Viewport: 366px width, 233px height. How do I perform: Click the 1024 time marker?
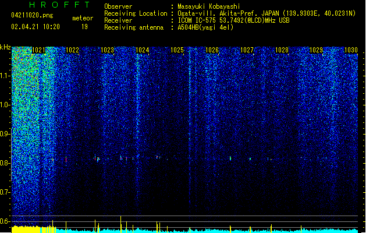point(143,50)
